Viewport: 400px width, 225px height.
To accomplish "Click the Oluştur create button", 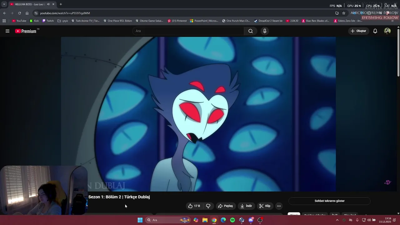I will (358, 31).
